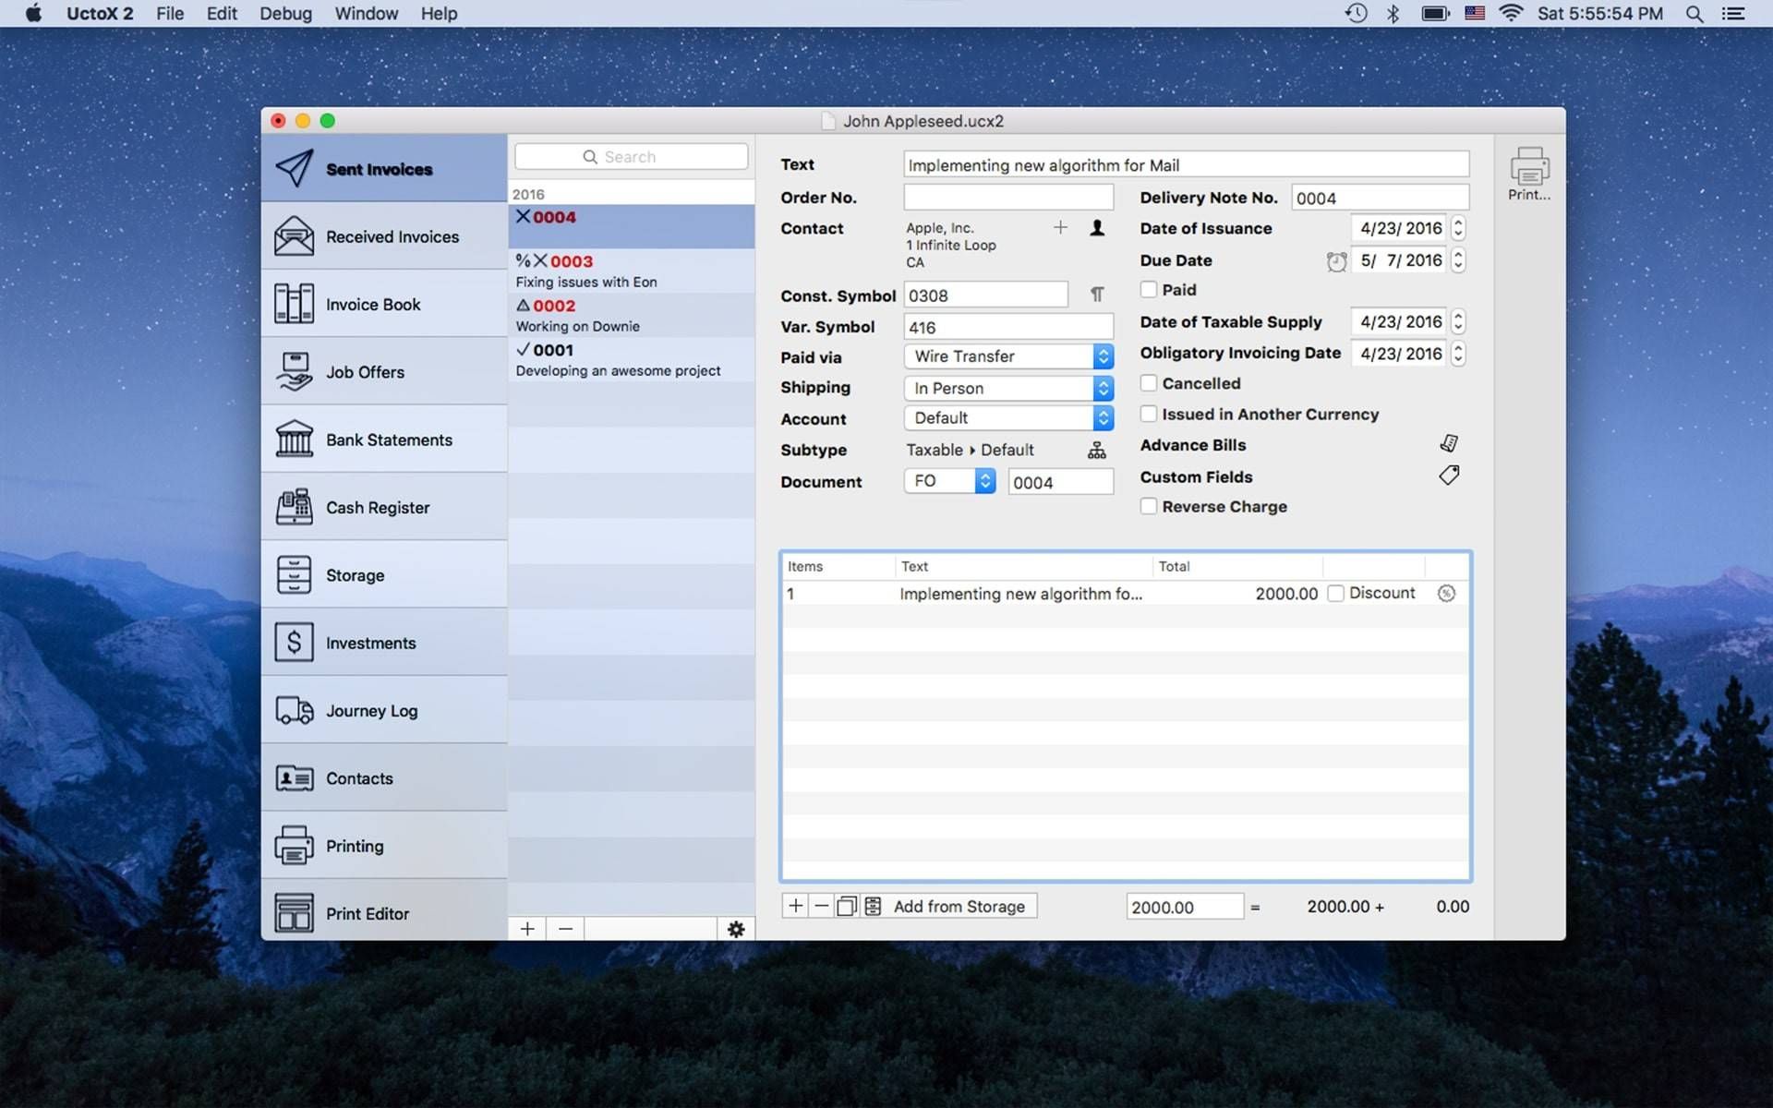Screen dimensions: 1773x1108
Task: Select the Journey Log icon
Action: point(293,708)
